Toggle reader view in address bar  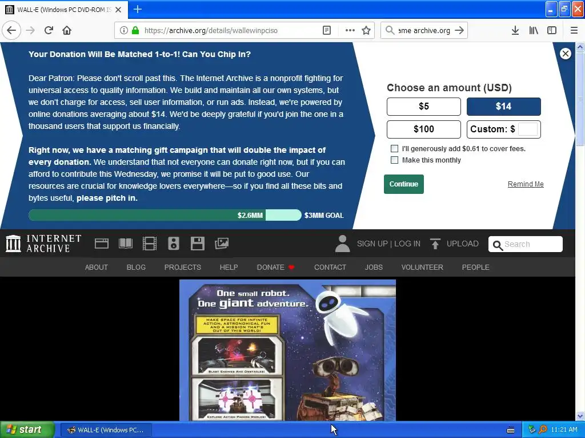click(326, 30)
